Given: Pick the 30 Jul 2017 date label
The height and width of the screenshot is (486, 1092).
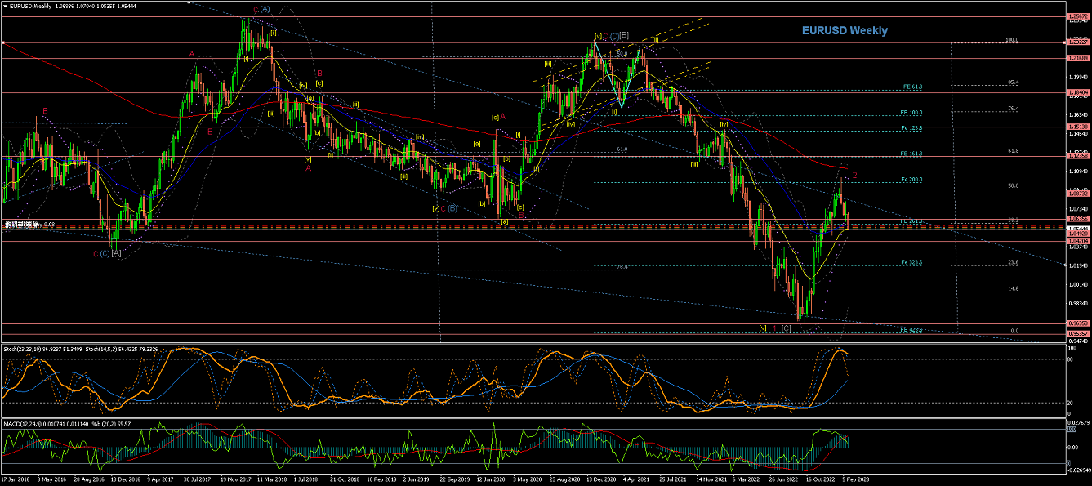Looking at the screenshot, I should click(x=199, y=481).
